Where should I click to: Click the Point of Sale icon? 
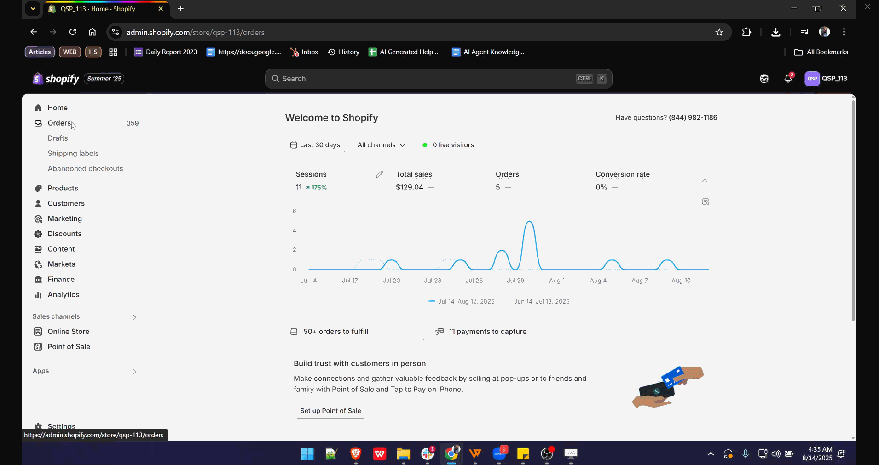coord(38,347)
